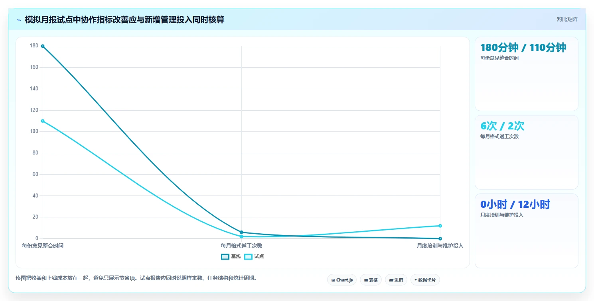Click x-axis label 月度培训与维护投入
Image resolution: width=594 pixels, height=301 pixels.
[440, 246]
